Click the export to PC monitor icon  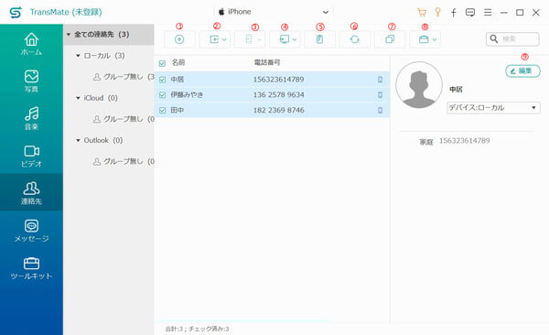(285, 39)
